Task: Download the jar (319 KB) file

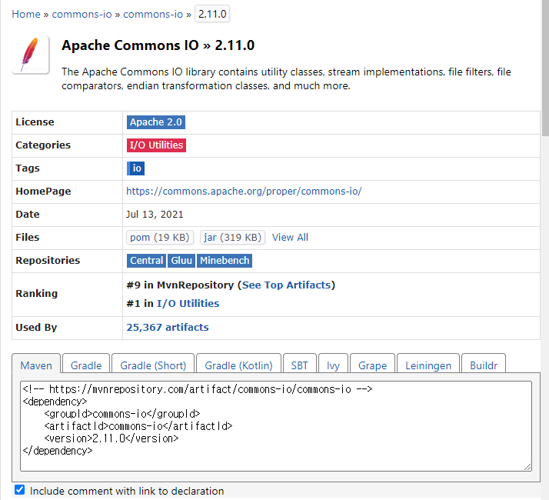Action: click(232, 238)
